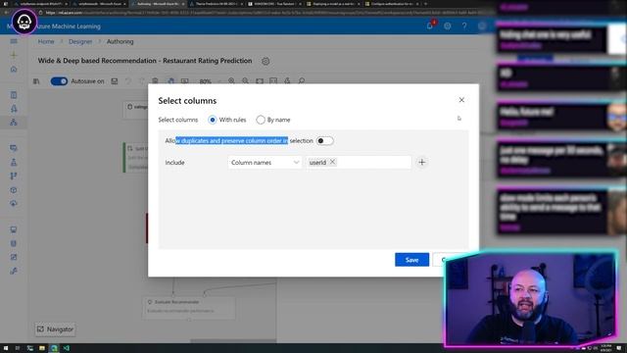The height and width of the screenshot is (353, 627).
Task: Save the column selection
Action: point(411,260)
